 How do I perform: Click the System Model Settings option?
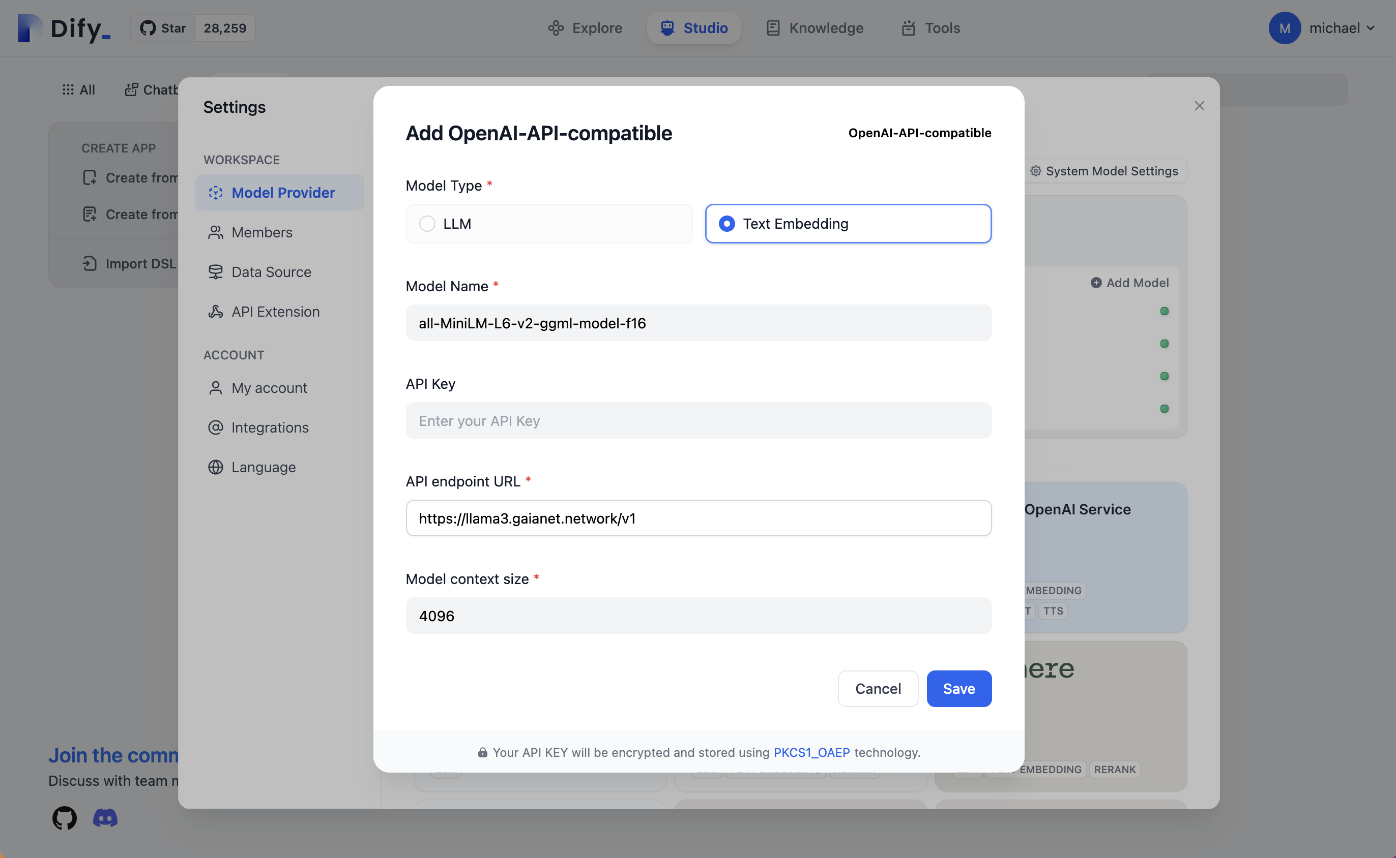pos(1104,169)
